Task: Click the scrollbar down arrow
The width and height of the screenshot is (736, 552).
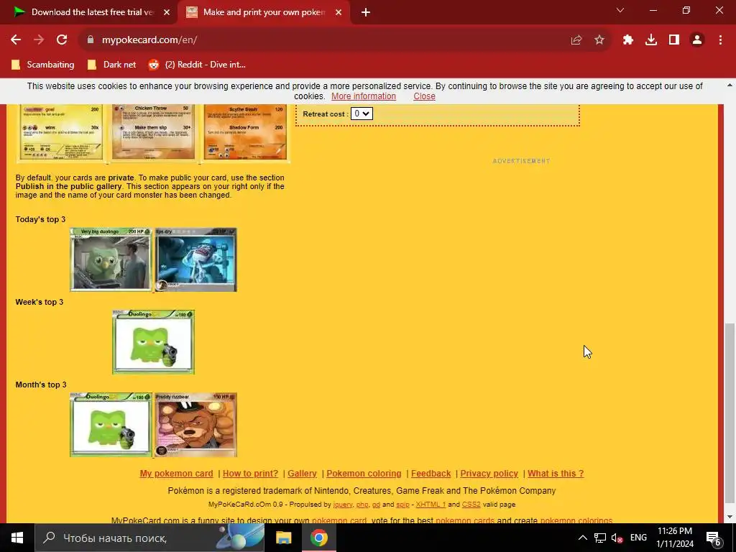Action: pos(730,517)
